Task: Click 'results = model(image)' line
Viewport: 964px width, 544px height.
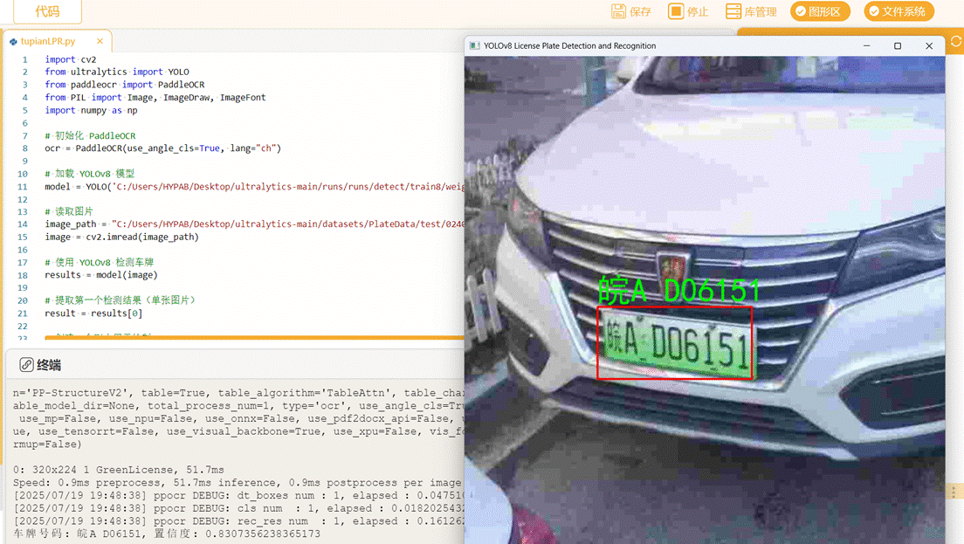Action: [x=101, y=275]
